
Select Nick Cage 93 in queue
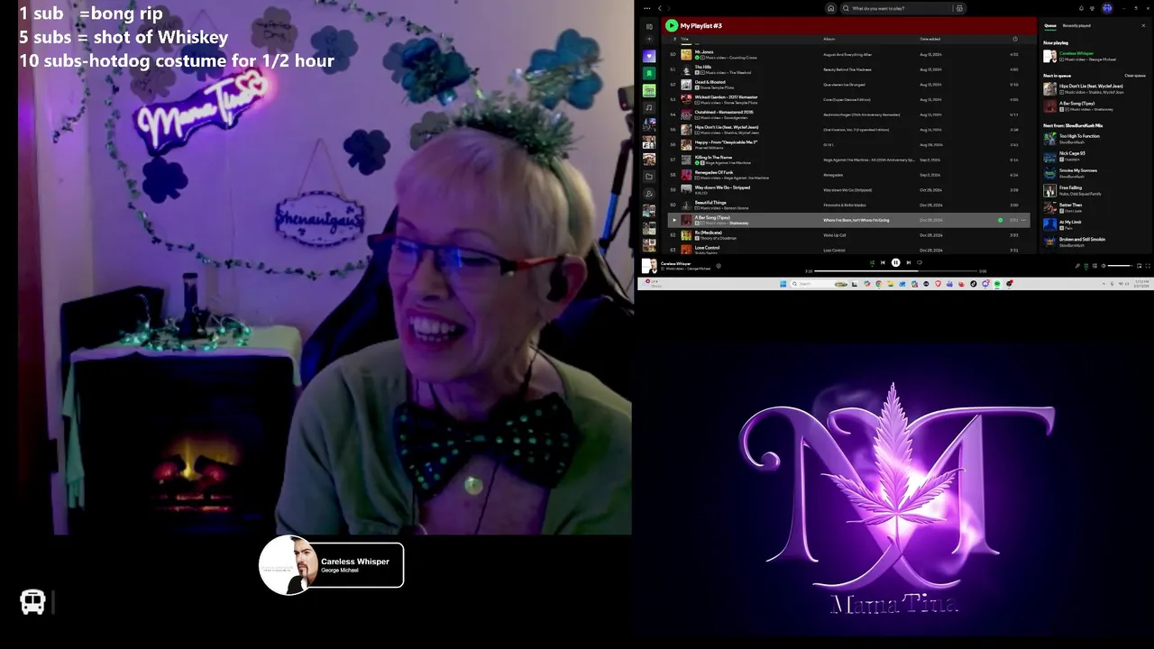pyautogui.click(x=1095, y=155)
